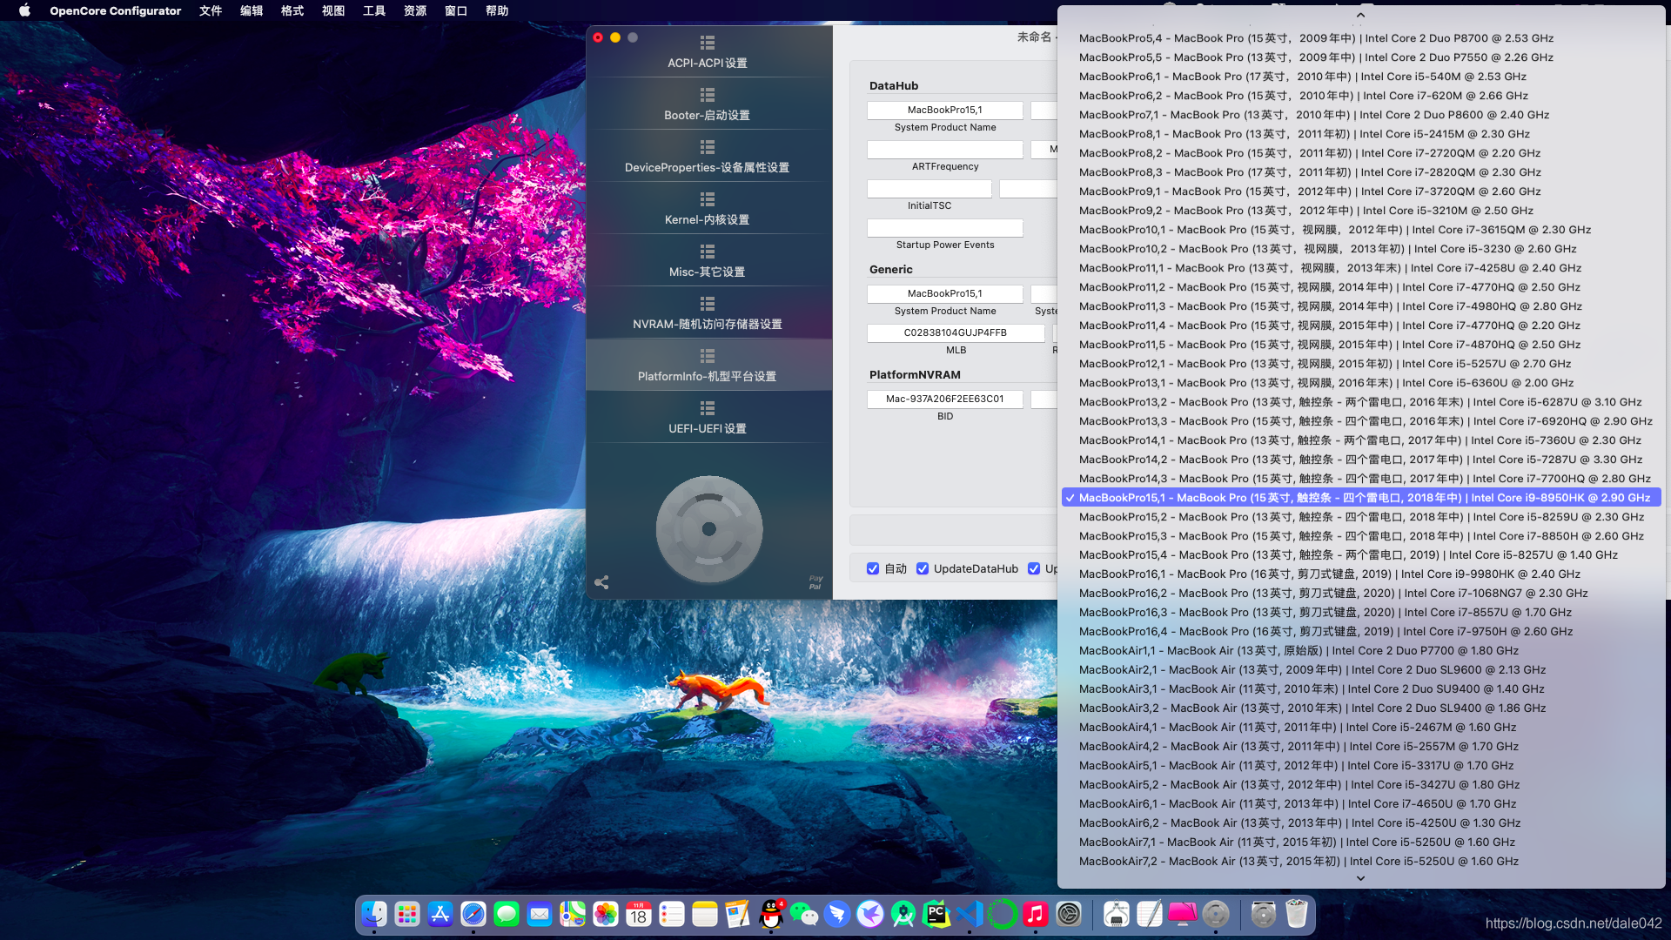The width and height of the screenshot is (1671, 940).
Task: Click Generic System Product Name field
Action: 945,294
